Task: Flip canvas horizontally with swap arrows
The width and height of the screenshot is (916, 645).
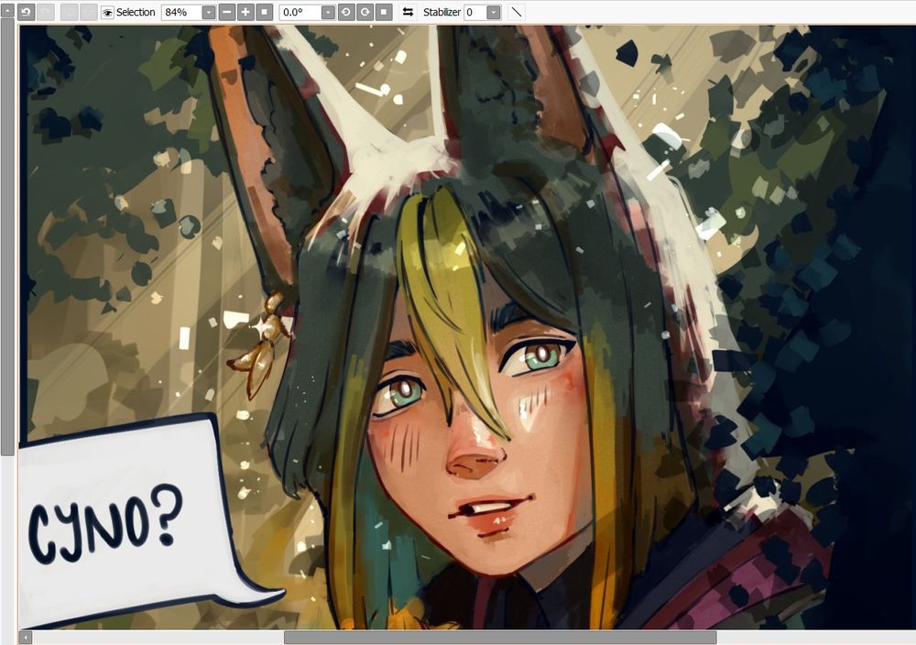Action: point(408,12)
